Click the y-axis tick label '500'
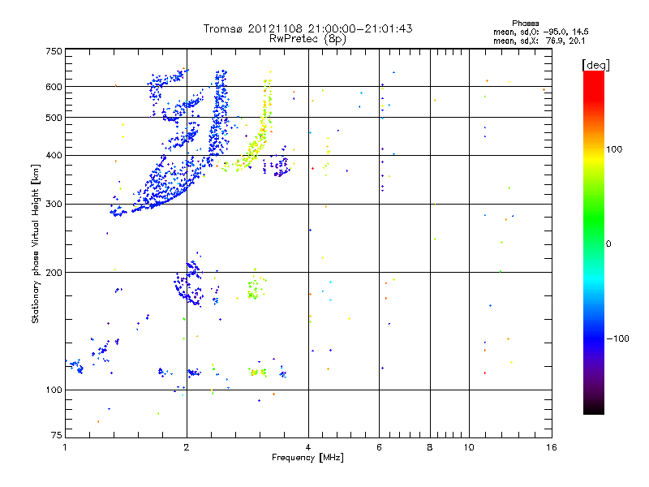This screenshot has width=649, height=487. coord(54,118)
